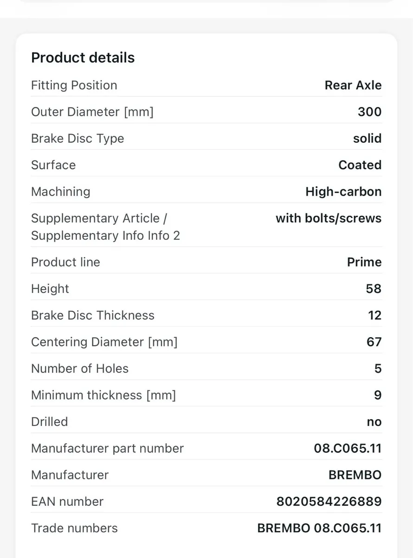Tap the Centering Diameter value 67
413x558 pixels.
pos(374,342)
